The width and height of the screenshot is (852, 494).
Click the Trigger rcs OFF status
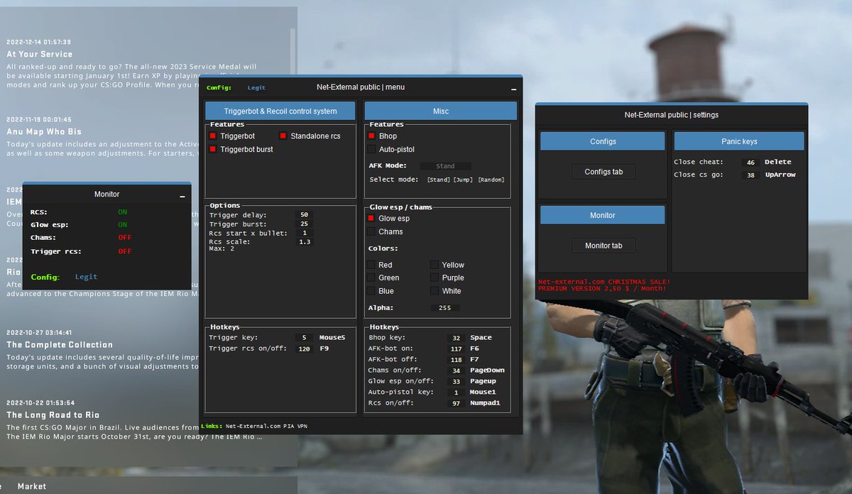coord(125,251)
